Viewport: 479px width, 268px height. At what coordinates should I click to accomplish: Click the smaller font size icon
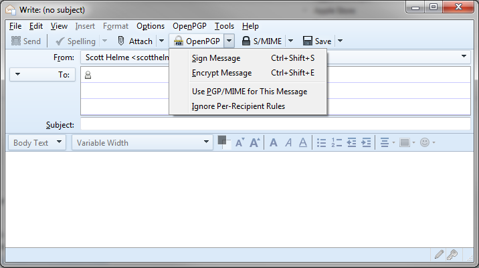coord(239,142)
